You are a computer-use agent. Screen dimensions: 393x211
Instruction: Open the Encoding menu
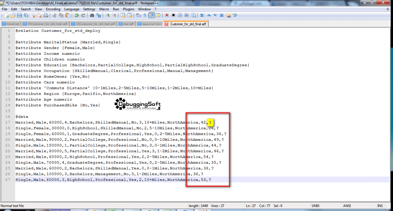pyautogui.click(x=53, y=9)
